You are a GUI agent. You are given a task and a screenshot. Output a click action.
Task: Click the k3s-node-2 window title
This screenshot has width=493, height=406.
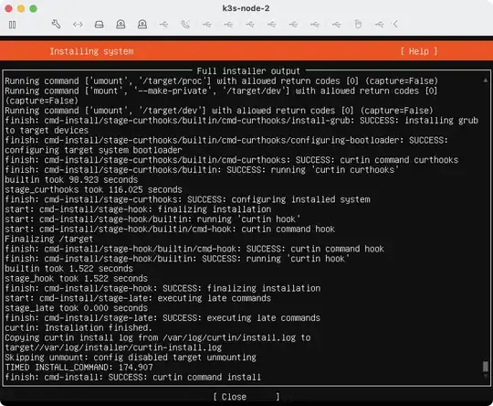246,8
